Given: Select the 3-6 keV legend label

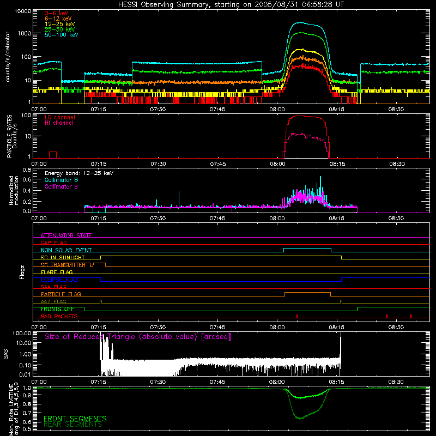Looking at the screenshot, I should (x=57, y=13).
